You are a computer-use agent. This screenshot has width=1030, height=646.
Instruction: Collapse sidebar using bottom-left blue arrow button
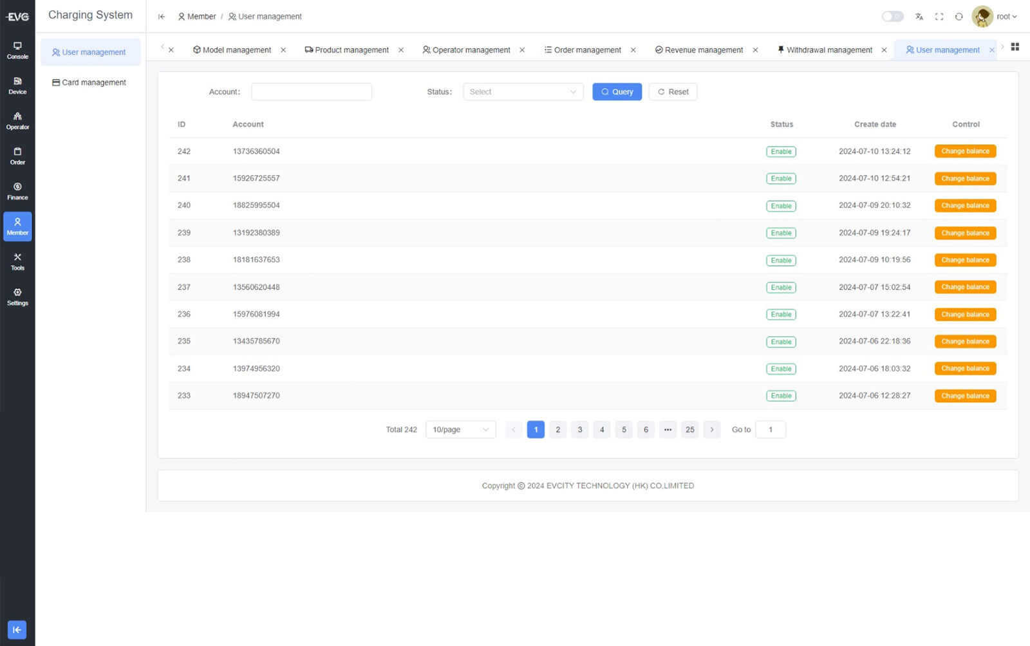click(x=17, y=630)
